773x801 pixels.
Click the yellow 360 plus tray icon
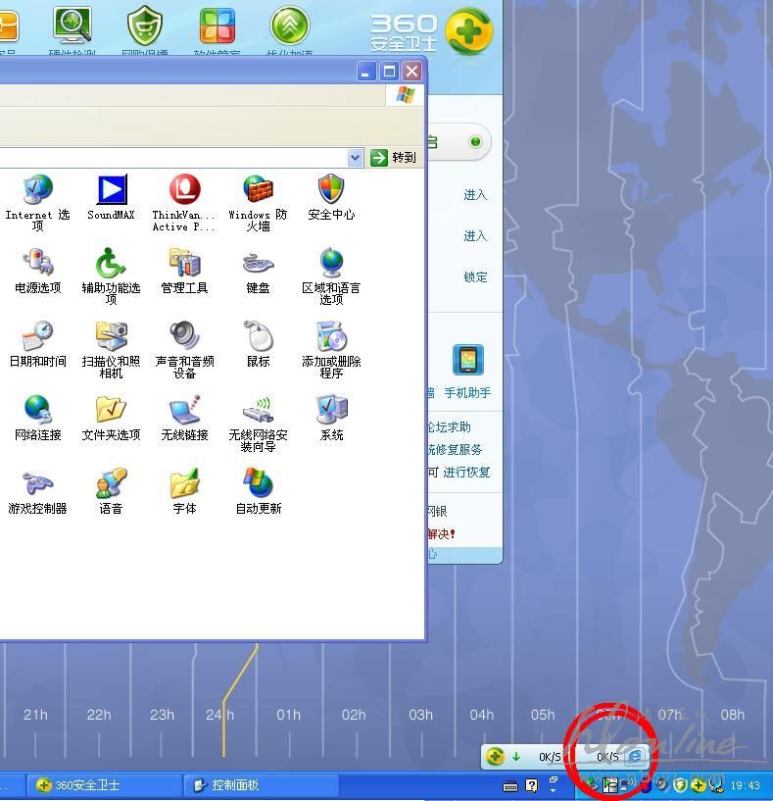[x=698, y=785]
